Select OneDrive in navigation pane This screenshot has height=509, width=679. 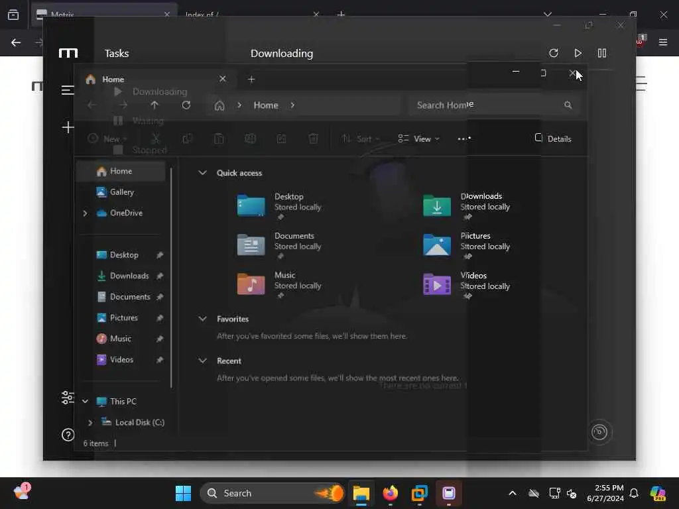(125, 213)
